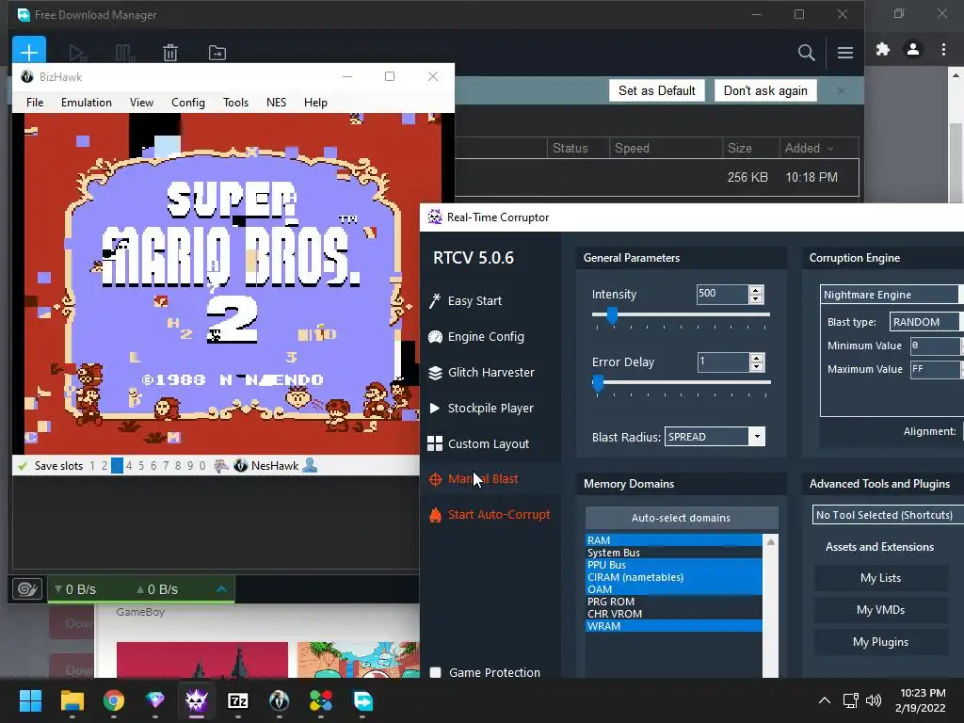
Task: Click the pause downloads icon in Free Download Manager
Action: 125,53
